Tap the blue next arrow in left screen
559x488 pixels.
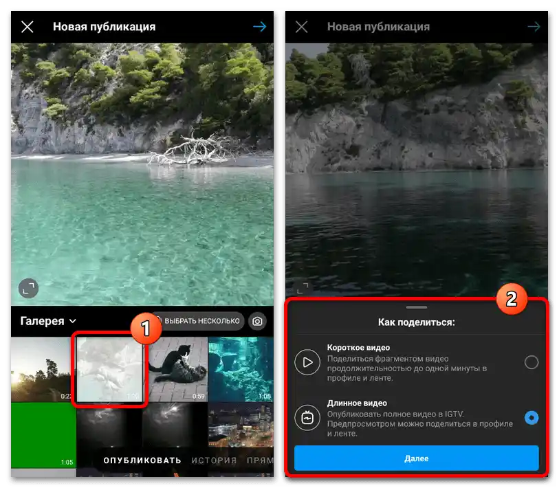pos(259,27)
